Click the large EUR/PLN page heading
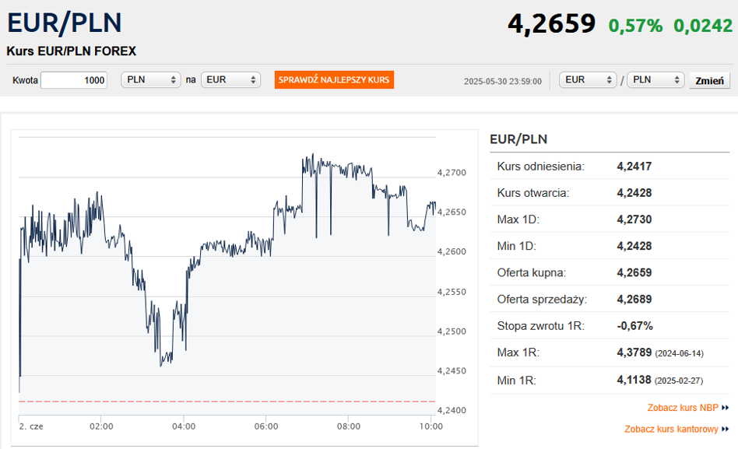This screenshot has height=449, width=738. coord(65,23)
